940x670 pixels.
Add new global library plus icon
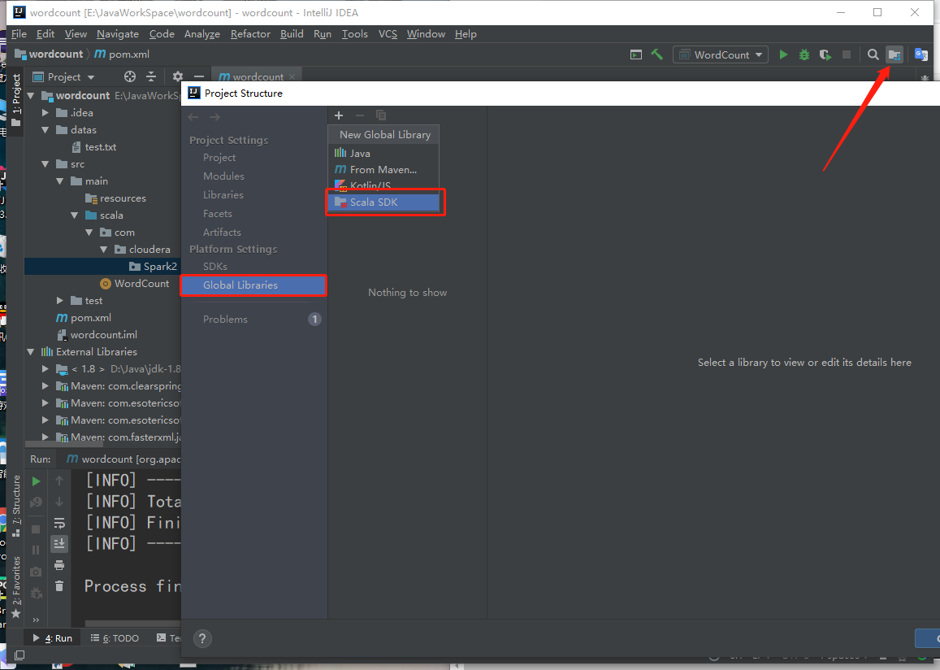[x=339, y=115]
